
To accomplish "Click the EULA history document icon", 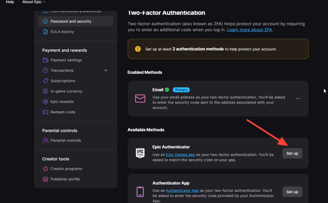I will 45,32.
